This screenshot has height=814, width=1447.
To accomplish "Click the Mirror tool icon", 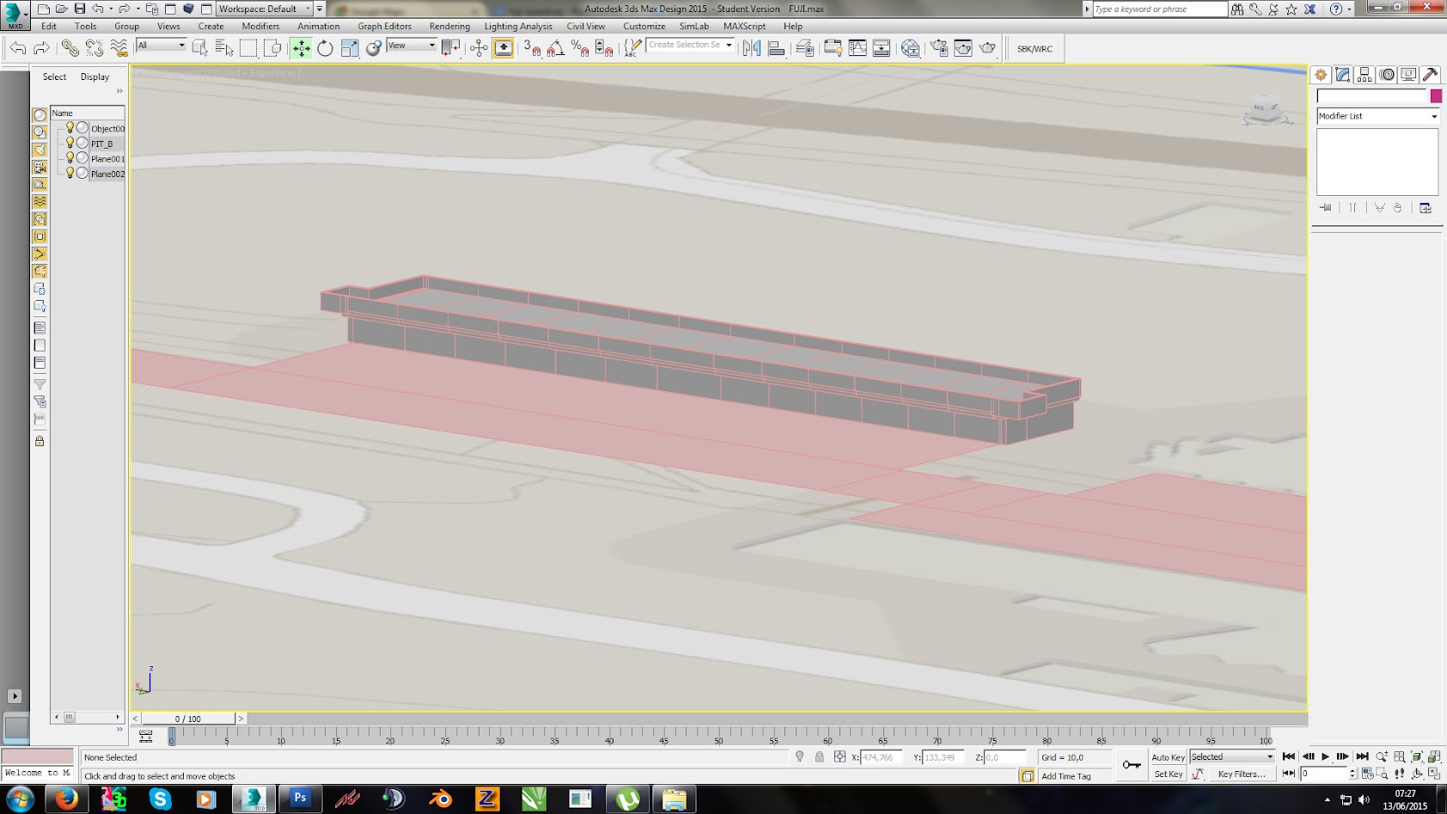I will [x=752, y=49].
